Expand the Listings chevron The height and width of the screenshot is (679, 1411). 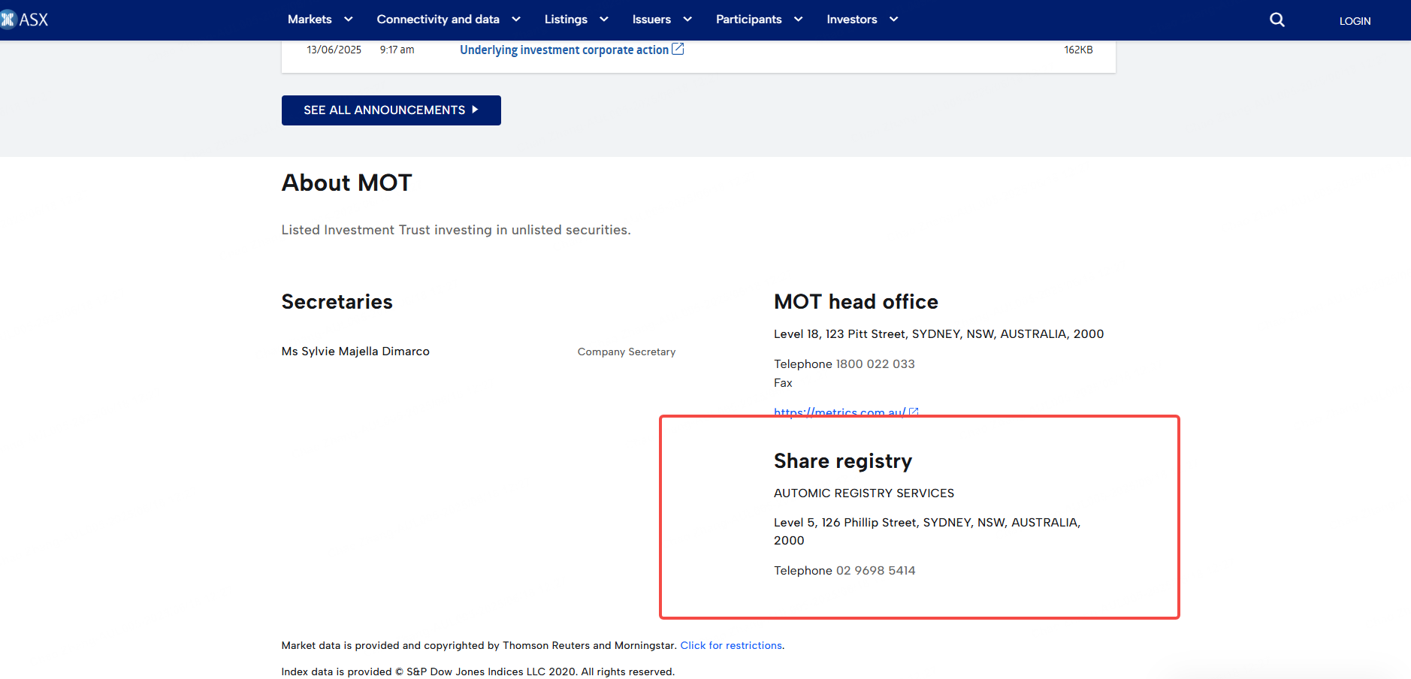tap(604, 20)
